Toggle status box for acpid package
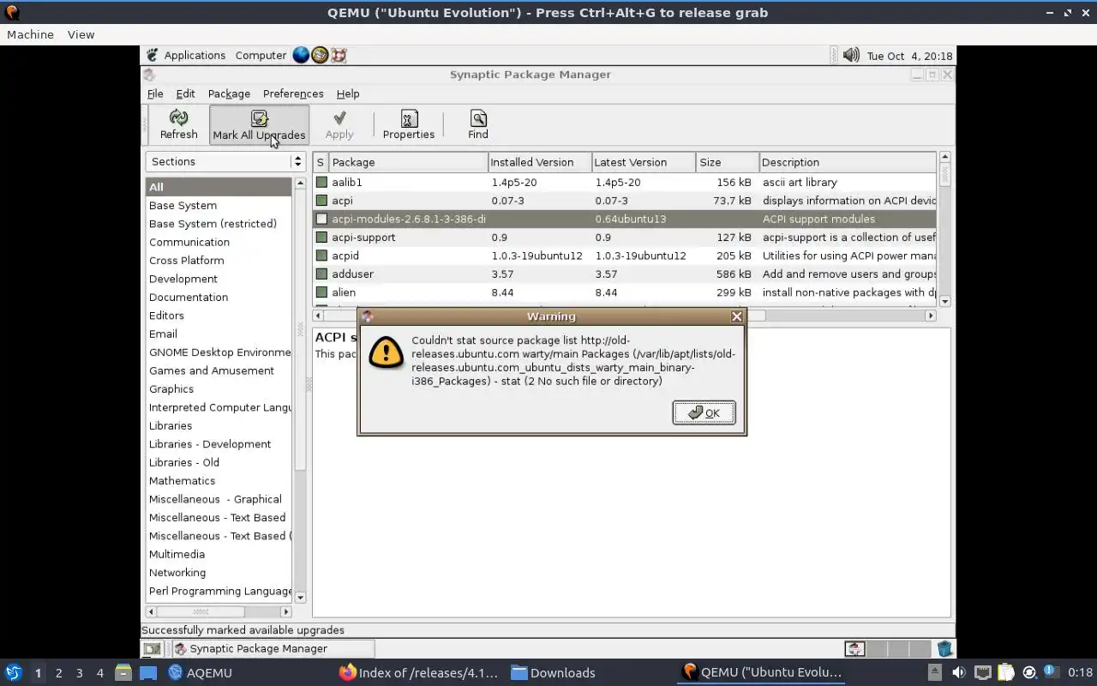The width and height of the screenshot is (1097, 686). tap(321, 256)
